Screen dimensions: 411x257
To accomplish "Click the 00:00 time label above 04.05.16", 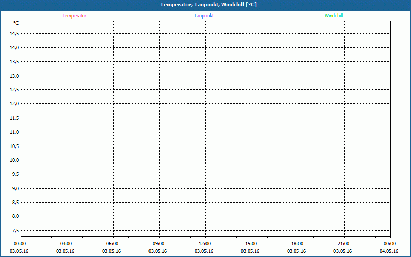I will pos(389,244).
